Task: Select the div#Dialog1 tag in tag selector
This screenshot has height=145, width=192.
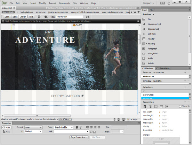Action: [x=65, y=119]
